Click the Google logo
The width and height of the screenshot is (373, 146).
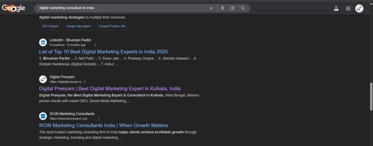(x=13, y=8)
